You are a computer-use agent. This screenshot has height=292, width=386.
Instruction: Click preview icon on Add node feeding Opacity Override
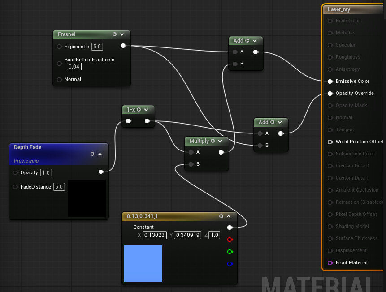click(272, 122)
